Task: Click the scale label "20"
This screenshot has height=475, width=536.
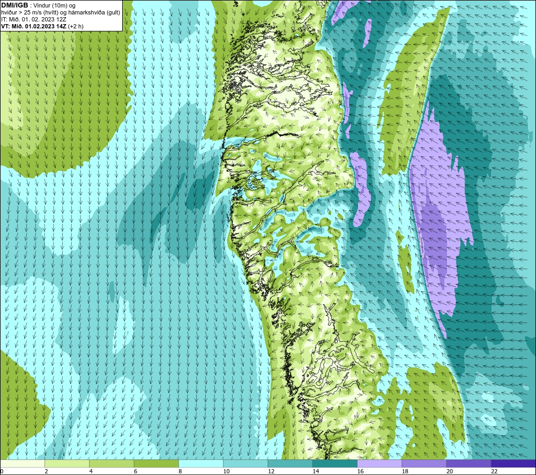Action: click(450, 471)
